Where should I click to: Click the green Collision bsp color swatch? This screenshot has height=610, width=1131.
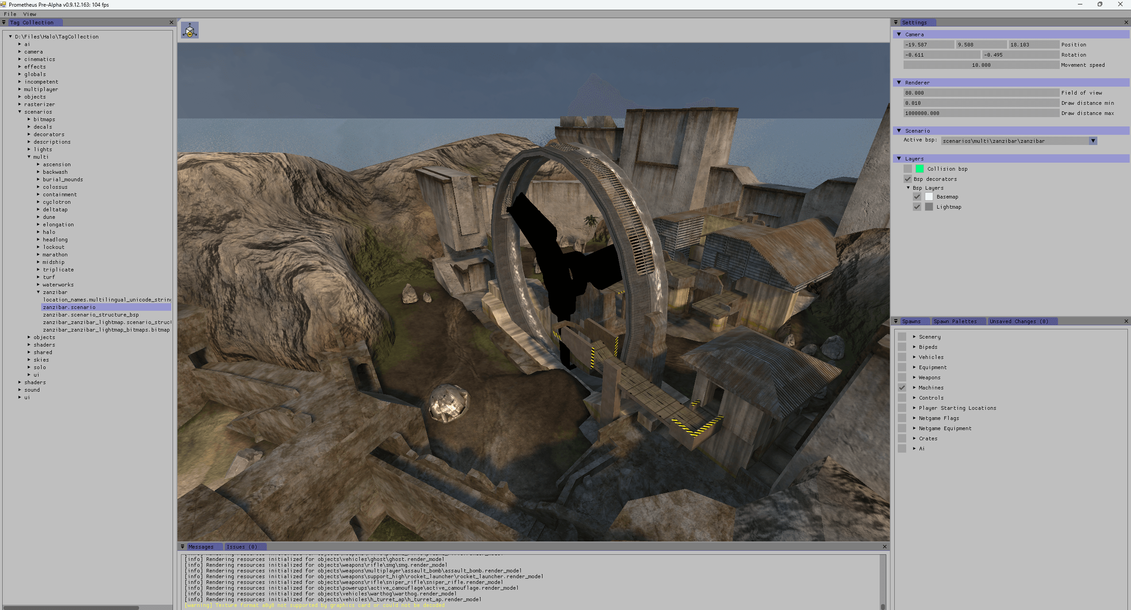919,169
